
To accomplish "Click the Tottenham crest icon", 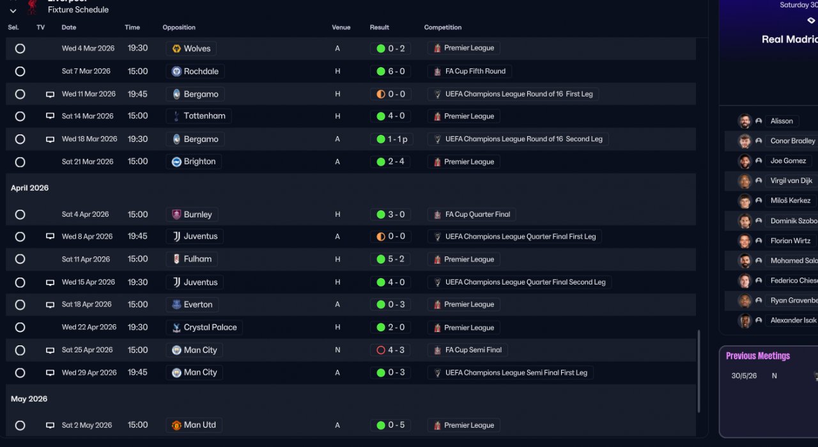I will [176, 116].
